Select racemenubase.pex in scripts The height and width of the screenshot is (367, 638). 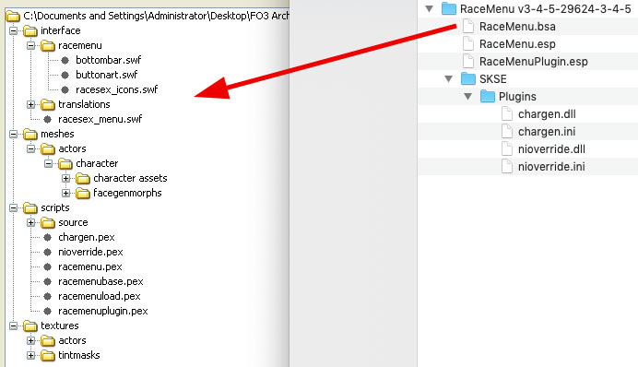[100, 281]
